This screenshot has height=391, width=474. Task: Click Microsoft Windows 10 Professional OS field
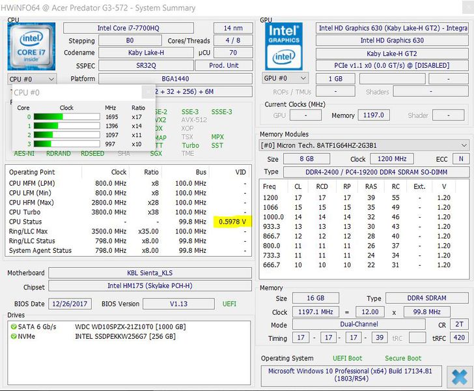pos(352,375)
